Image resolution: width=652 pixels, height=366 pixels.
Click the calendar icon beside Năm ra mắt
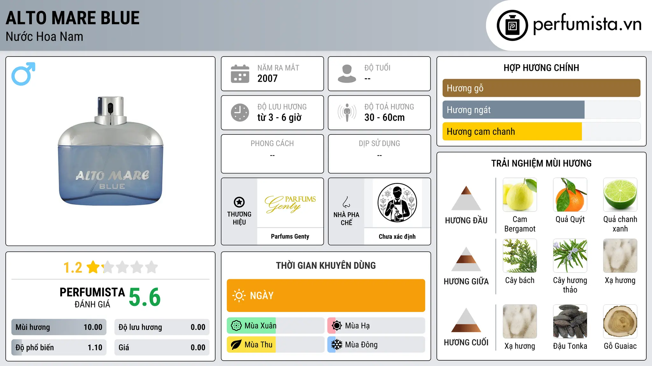[x=240, y=74]
